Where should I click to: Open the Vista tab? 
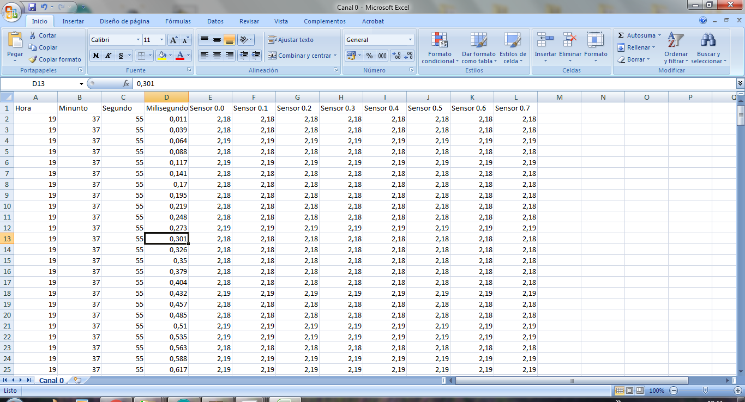pos(281,21)
